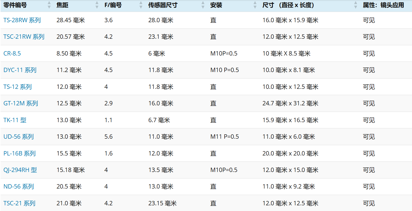Select the 11.0 毫米 x 9.2 毫米 cell

(289, 186)
